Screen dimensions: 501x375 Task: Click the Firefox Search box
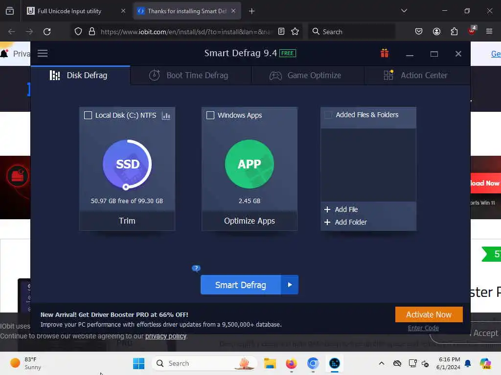click(351, 32)
